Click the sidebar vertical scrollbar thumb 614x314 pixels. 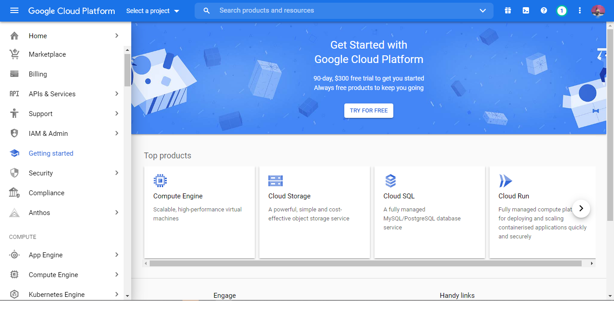tap(127, 70)
